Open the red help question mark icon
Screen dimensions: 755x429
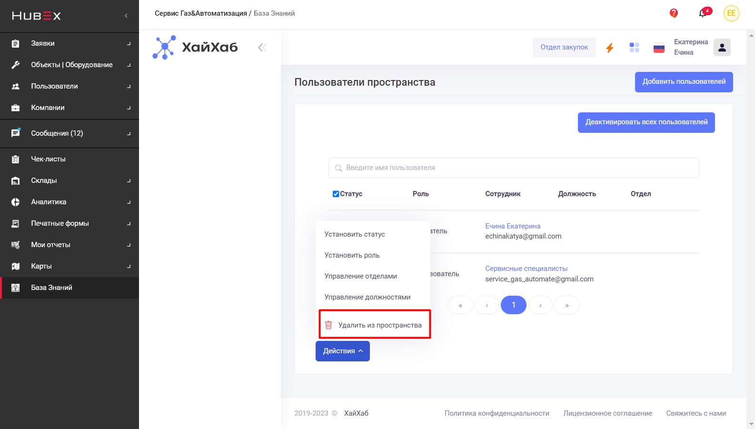674,13
